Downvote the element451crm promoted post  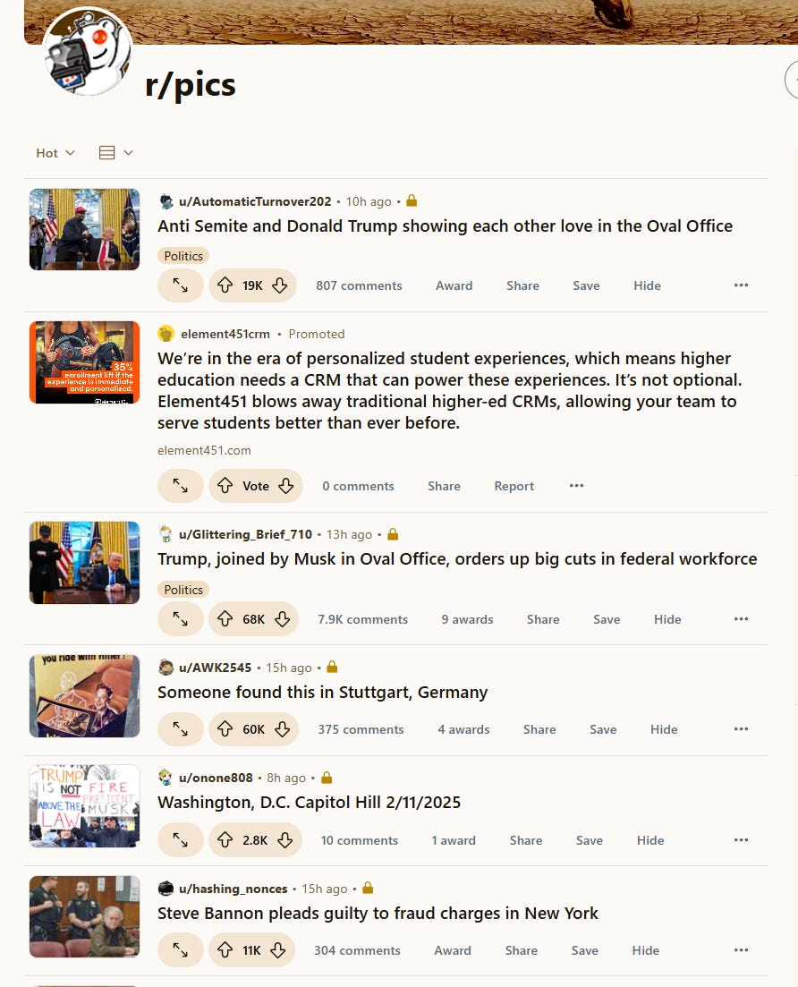[286, 485]
